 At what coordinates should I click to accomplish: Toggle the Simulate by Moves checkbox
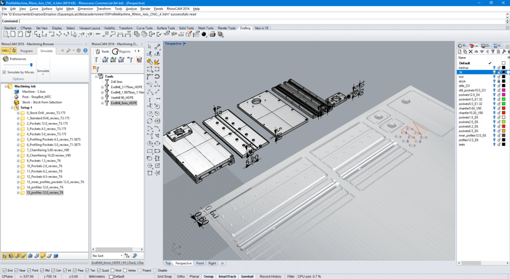5,72
